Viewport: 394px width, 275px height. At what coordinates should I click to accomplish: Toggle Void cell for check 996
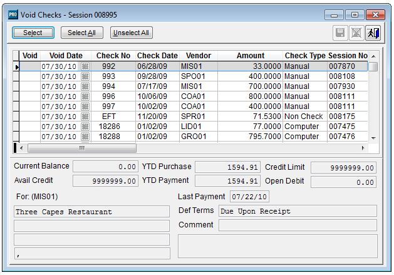pyautogui.click(x=30, y=96)
